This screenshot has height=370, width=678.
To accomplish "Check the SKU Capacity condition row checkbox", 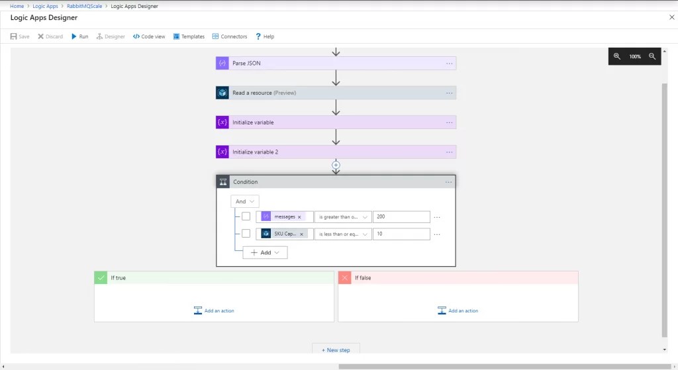I will [x=246, y=234].
